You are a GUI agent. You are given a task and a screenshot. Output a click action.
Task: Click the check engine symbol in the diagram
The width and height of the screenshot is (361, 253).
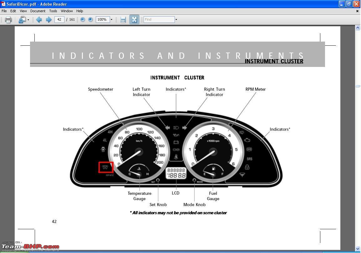click(247, 140)
